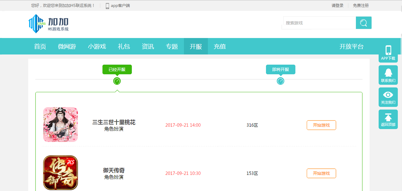This screenshot has height=191, width=402.
Task: Open the 充值 menu item
Action: coord(220,46)
